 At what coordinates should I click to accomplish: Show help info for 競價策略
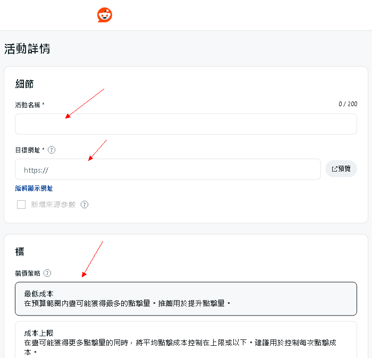47,273
